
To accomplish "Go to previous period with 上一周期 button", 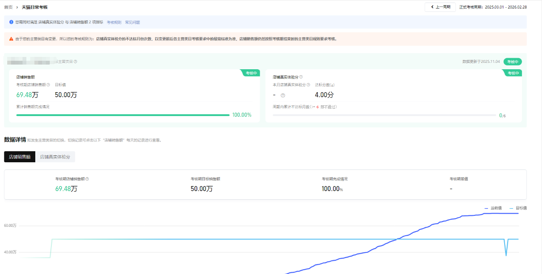I will tap(440, 7).
